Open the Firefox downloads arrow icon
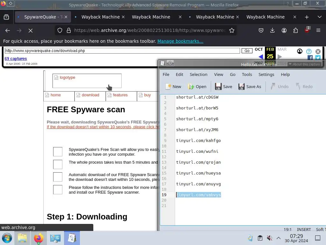The height and width of the screenshot is (245, 326). 273,30
